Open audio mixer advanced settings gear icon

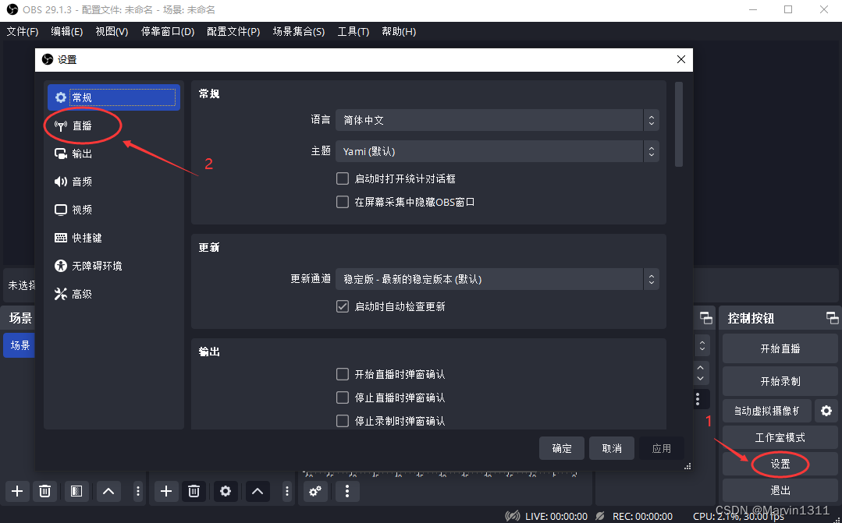pos(315,491)
